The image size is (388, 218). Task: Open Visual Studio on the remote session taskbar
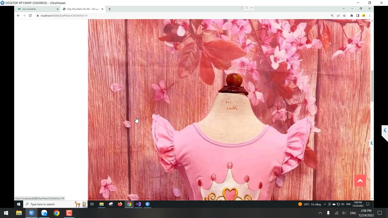138,204
